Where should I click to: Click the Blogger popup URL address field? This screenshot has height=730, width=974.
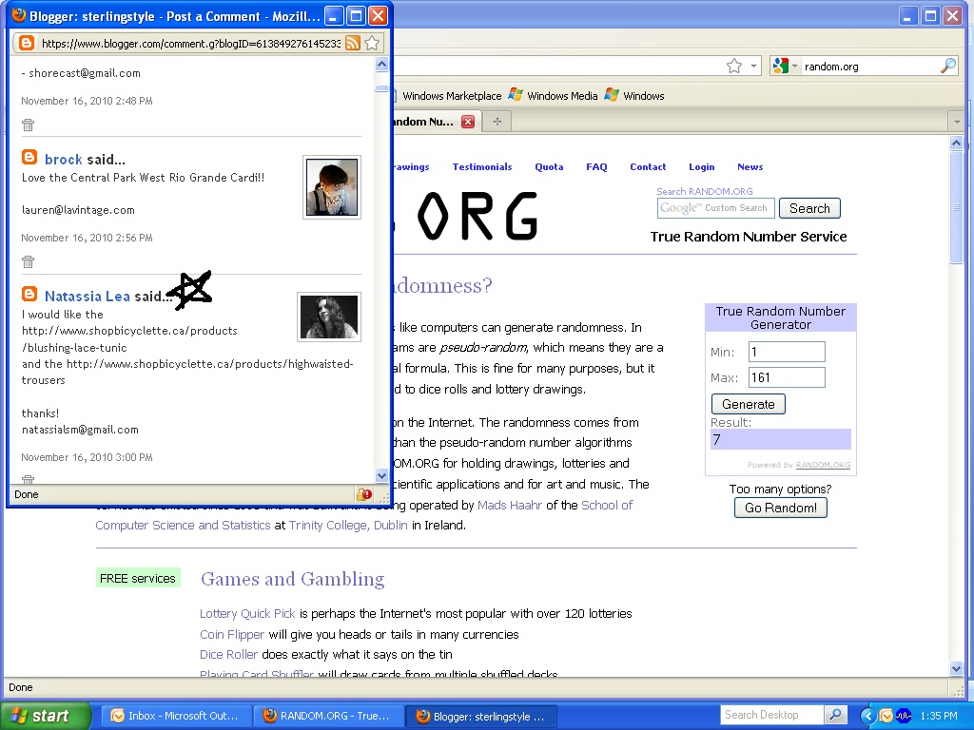click(x=190, y=44)
